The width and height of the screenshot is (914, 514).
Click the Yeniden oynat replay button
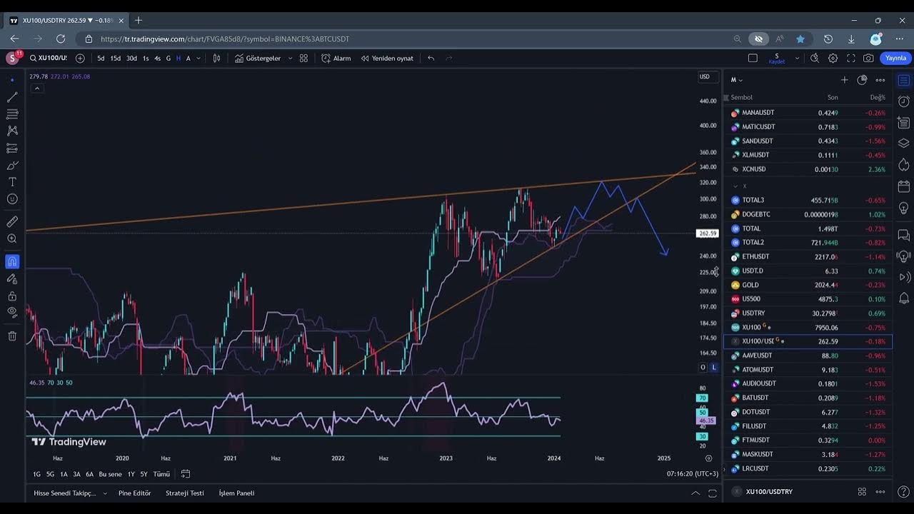(x=386, y=59)
